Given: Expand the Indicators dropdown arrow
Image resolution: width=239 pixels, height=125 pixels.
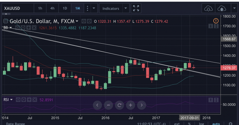Looking at the screenshot, I should (126, 8).
